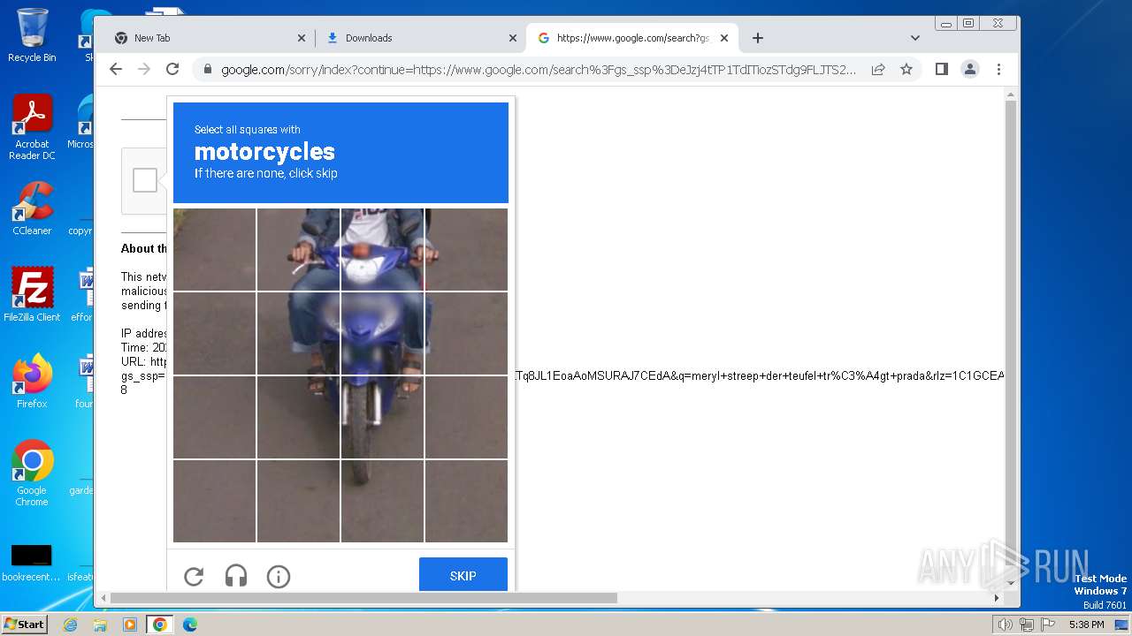The image size is (1132, 636).
Task: Click the address bar URL
Action: [539, 69]
